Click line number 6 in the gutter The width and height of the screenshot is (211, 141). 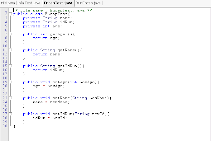coord(6,30)
